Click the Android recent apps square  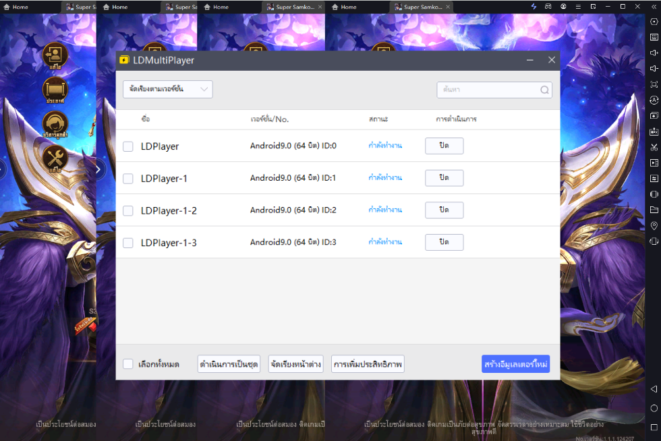coord(654,427)
